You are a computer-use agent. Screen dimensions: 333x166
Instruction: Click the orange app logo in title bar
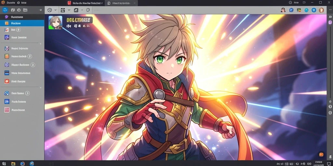point(3,3)
